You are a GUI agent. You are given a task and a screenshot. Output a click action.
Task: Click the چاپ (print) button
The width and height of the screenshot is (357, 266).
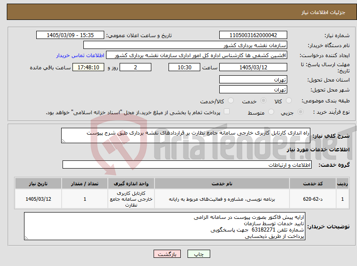(199, 254)
